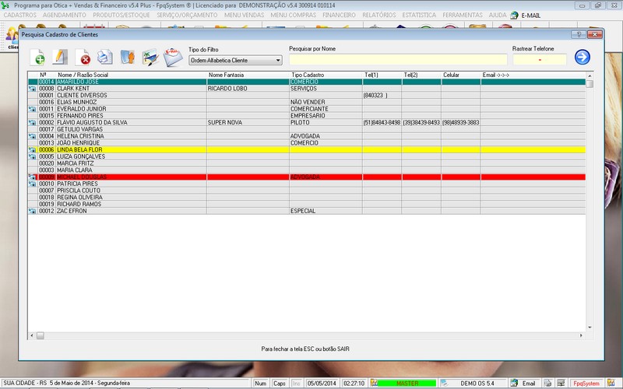Click the exit door icon in toolbar
The image size is (623, 389).
(x=128, y=57)
